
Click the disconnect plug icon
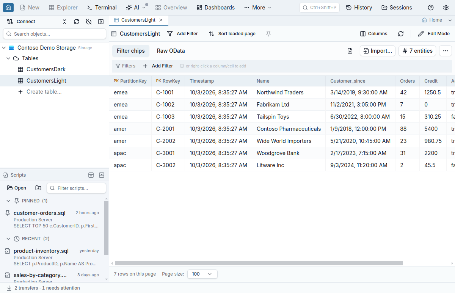(x=89, y=22)
